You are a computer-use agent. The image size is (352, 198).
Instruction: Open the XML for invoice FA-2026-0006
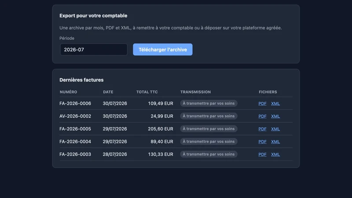[x=275, y=103]
